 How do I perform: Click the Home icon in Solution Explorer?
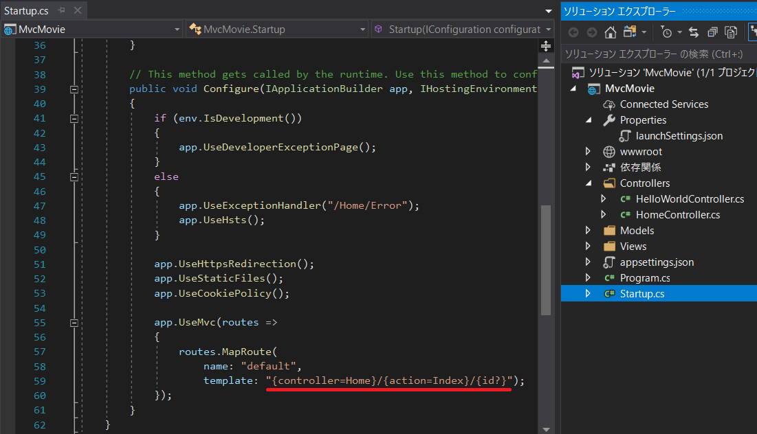point(611,32)
